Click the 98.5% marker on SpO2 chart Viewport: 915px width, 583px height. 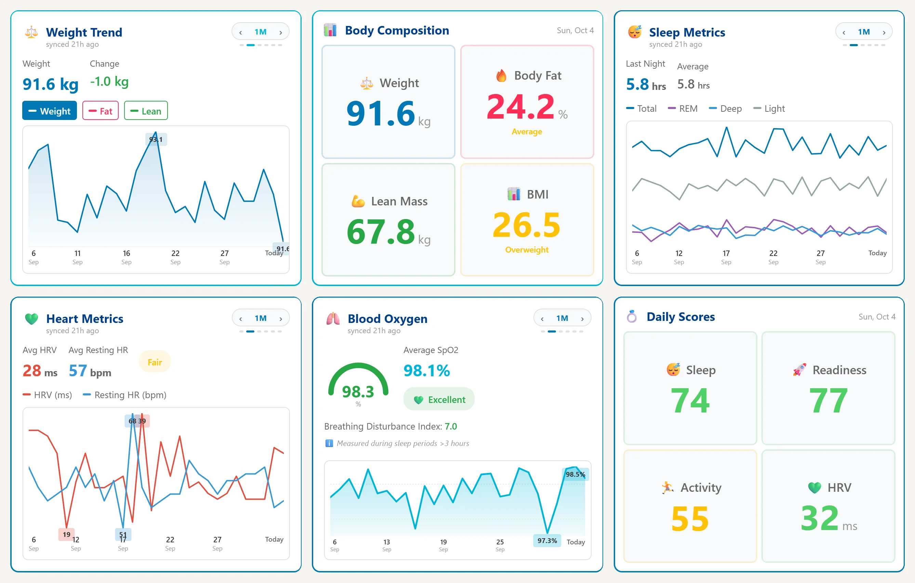(575, 474)
